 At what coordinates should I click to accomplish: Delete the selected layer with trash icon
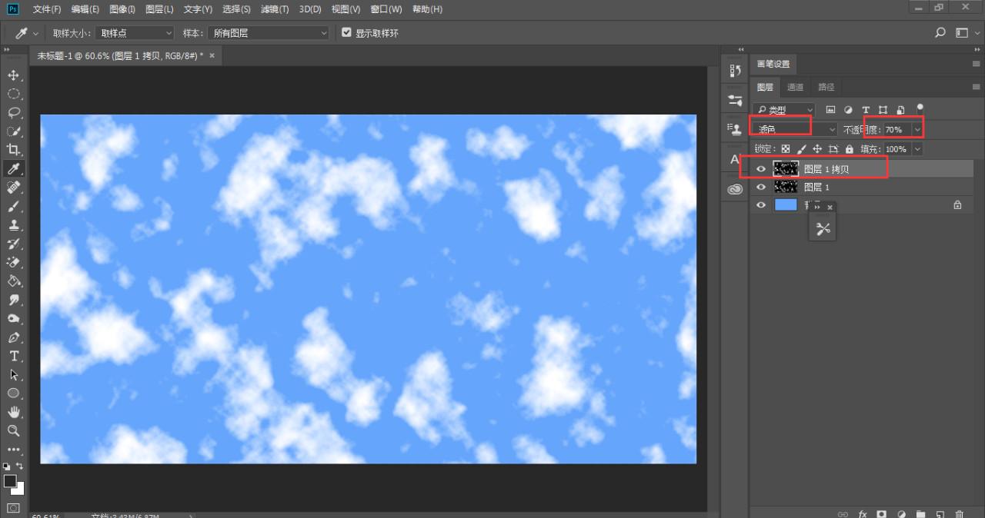pyautogui.click(x=959, y=514)
